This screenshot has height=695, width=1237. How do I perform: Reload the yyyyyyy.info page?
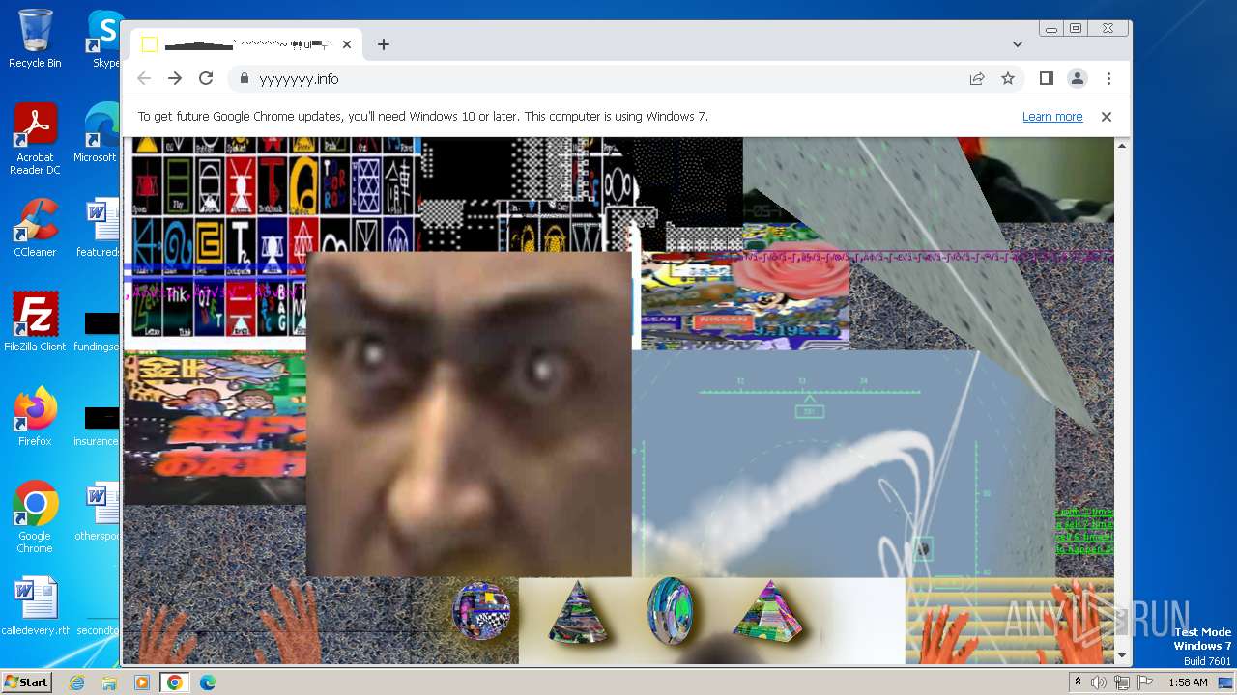click(206, 78)
